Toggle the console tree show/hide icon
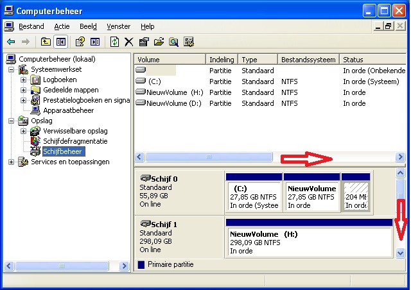411x290 pixels. click(61, 42)
